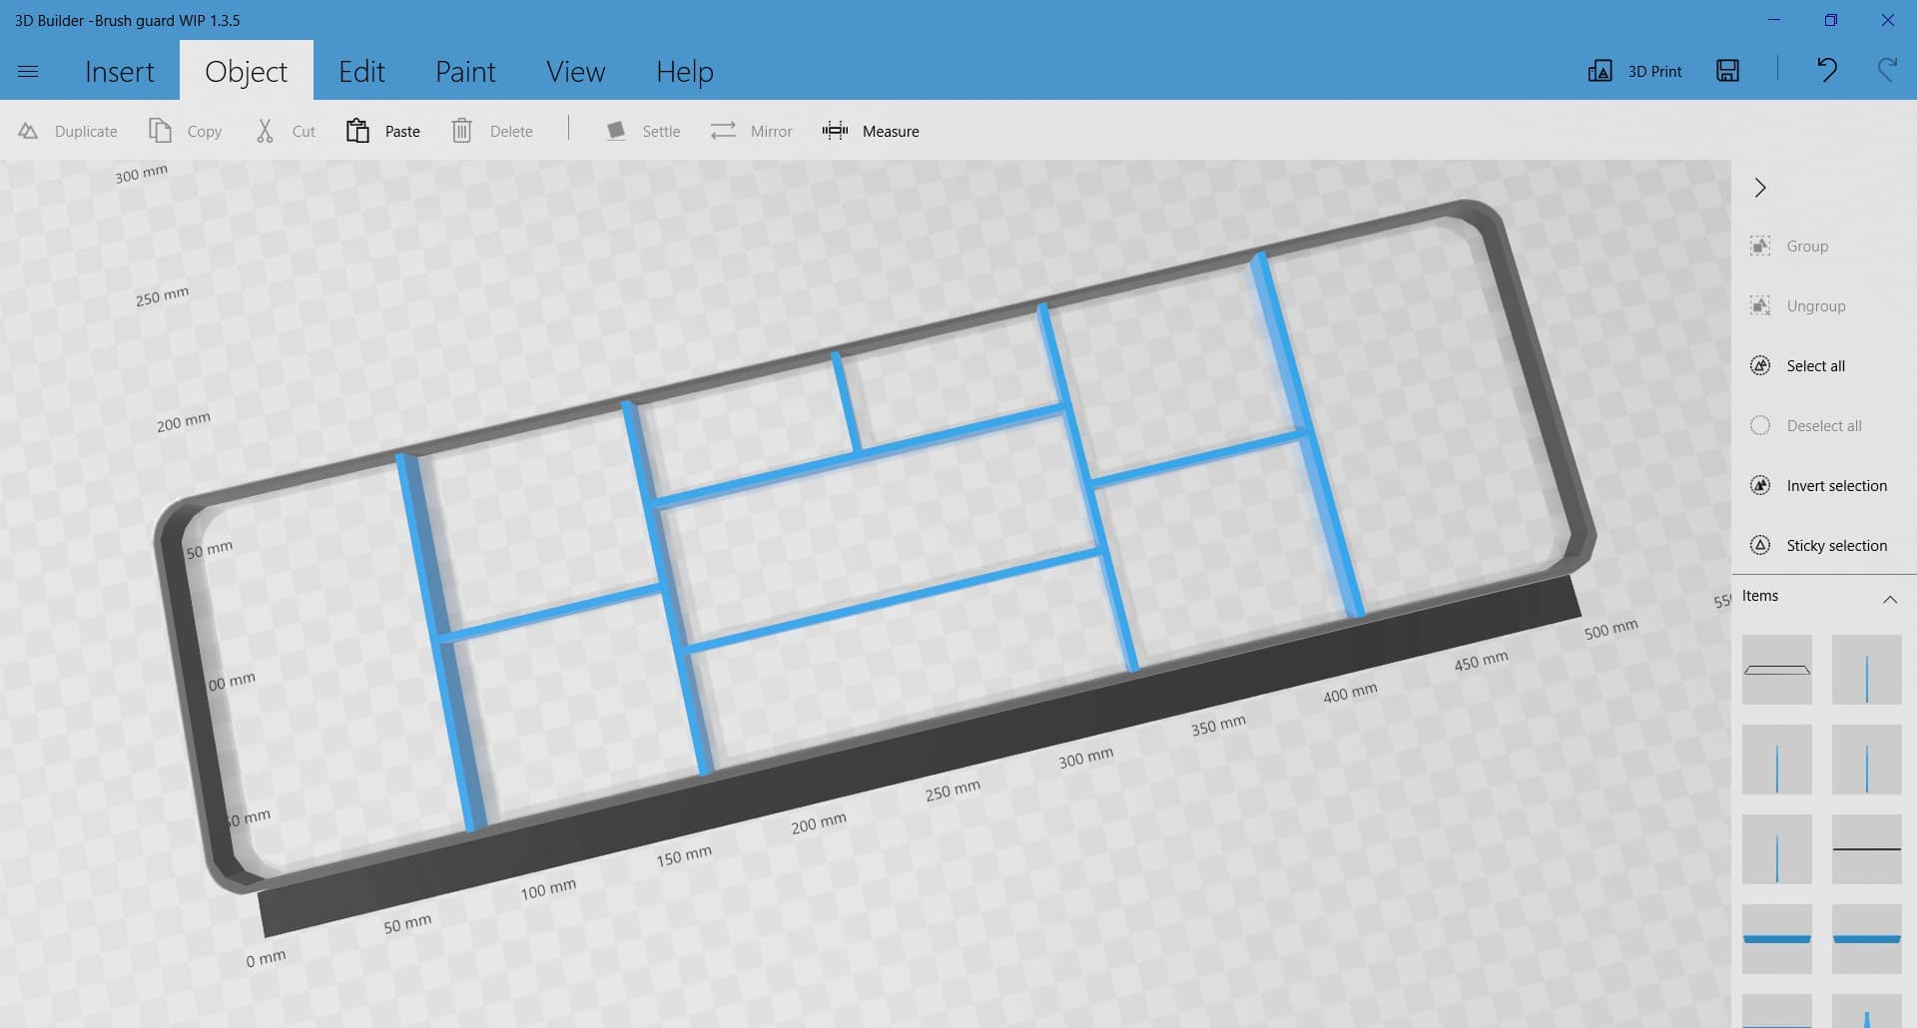The image size is (1917, 1028).
Task: Select the horizontal black line item thumbnail
Action: [x=1866, y=849]
